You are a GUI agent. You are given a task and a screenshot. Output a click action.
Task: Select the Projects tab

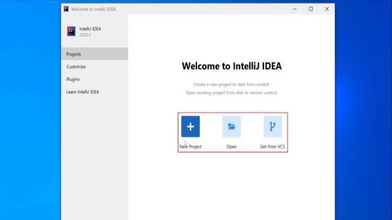pos(94,54)
